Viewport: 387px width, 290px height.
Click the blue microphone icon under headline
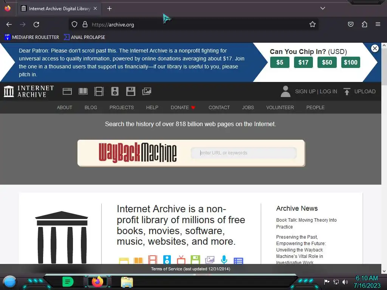[224, 260]
